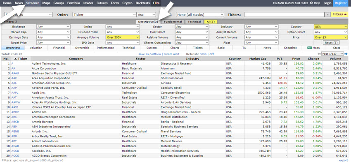This screenshot has height=162, width=351.
Task: Expand Average Volume filter Over 300K
Action: pos(123,37)
